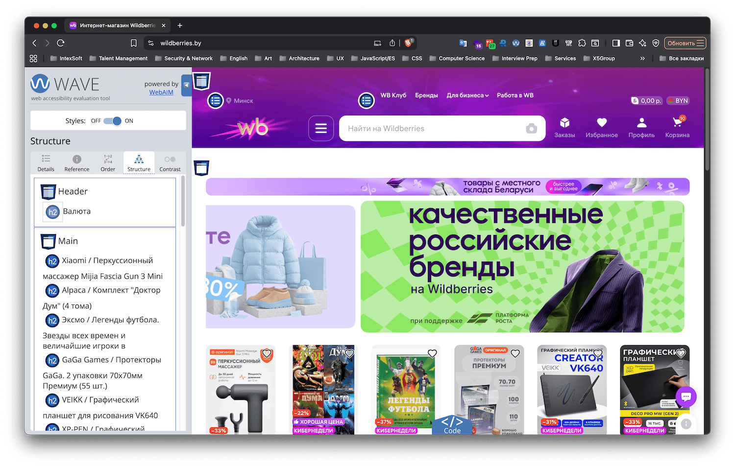Switch to the Details tab in WAVE
Viewport: 735px width, 467px height.
(x=46, y=163)
